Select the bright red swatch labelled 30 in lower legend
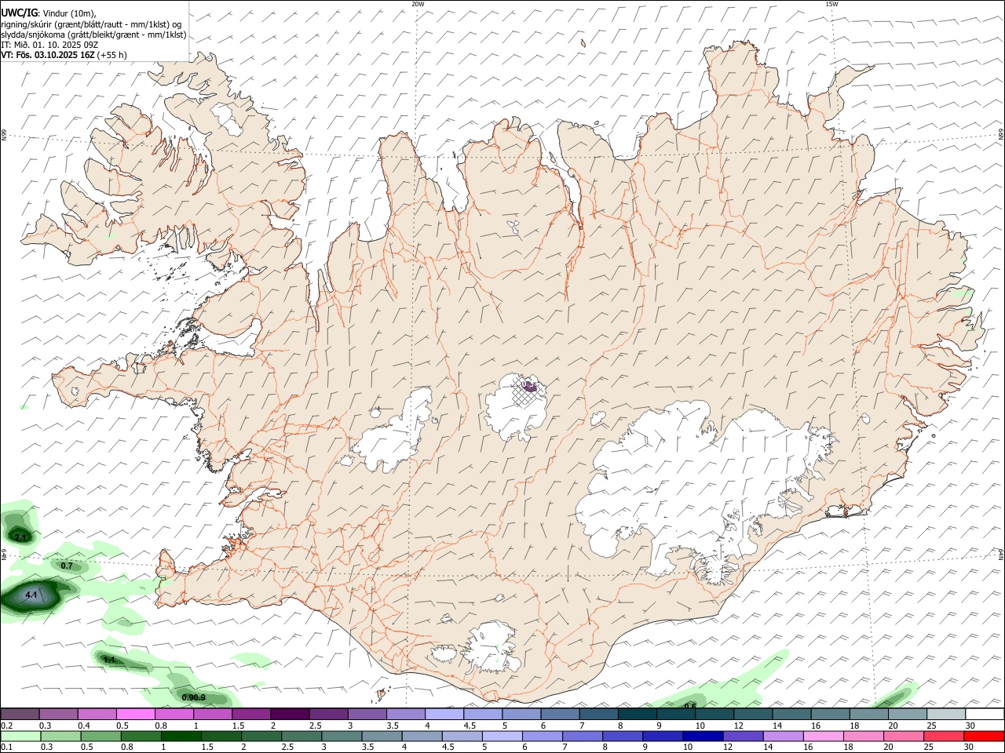The image size is (1005, 753). point(983,737)
